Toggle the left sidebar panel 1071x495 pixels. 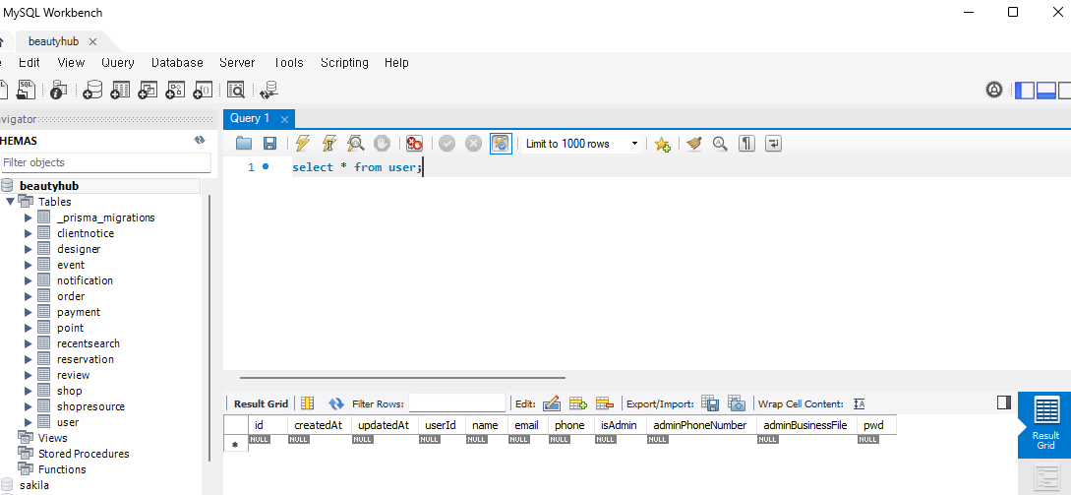(1025, 90)
